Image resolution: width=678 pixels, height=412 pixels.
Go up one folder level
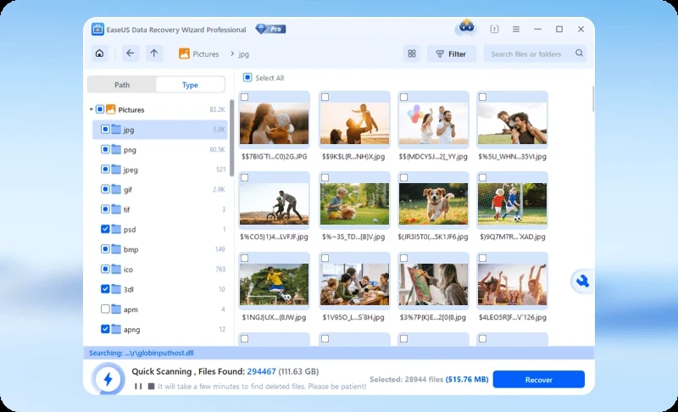[154, 53]
